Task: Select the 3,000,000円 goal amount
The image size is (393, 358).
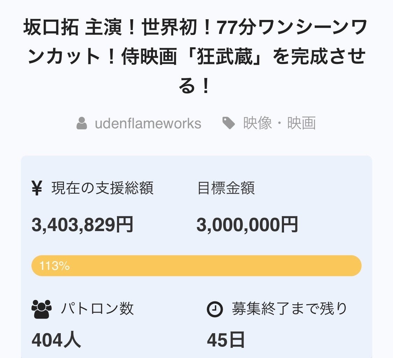Action: pos(247,225)
